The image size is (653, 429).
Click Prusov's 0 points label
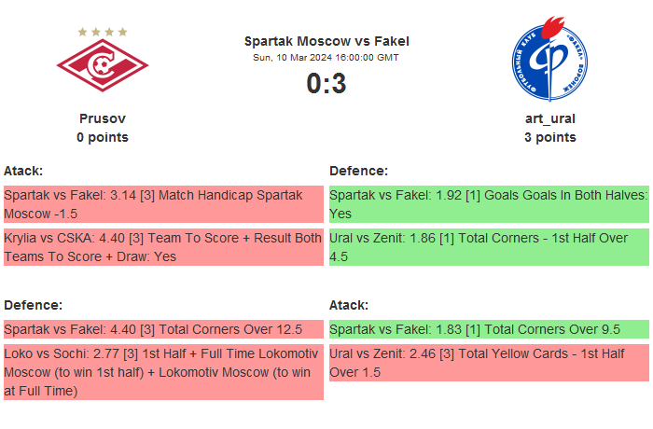click(x=103, y=137)
